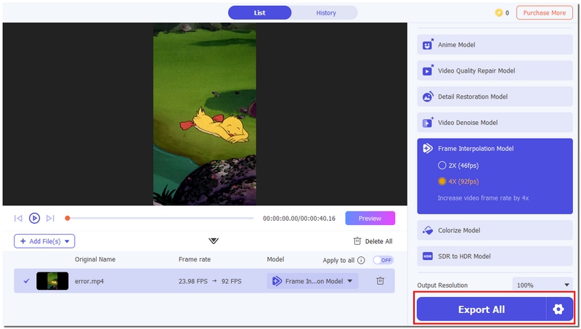This screenshot has width=581, height=329.
Task: Delete error.mp4 with its trash icon
Action: point(380,281)
